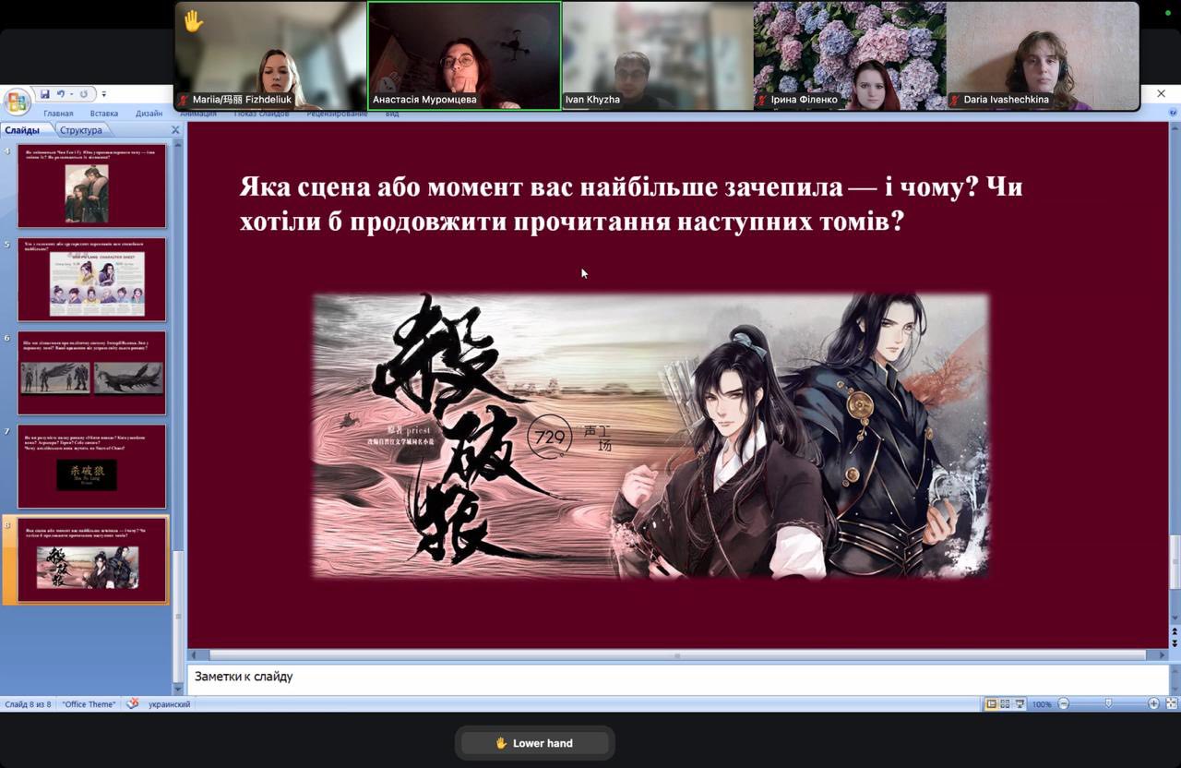Zoom out with the minus button
The image size is (1181, 768).
point(1063,703)
